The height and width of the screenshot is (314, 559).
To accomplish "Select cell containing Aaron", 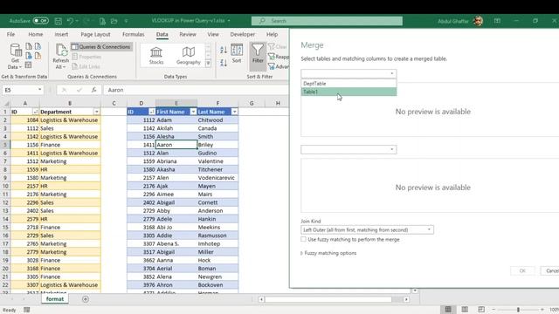I will (x=176, y=145).
